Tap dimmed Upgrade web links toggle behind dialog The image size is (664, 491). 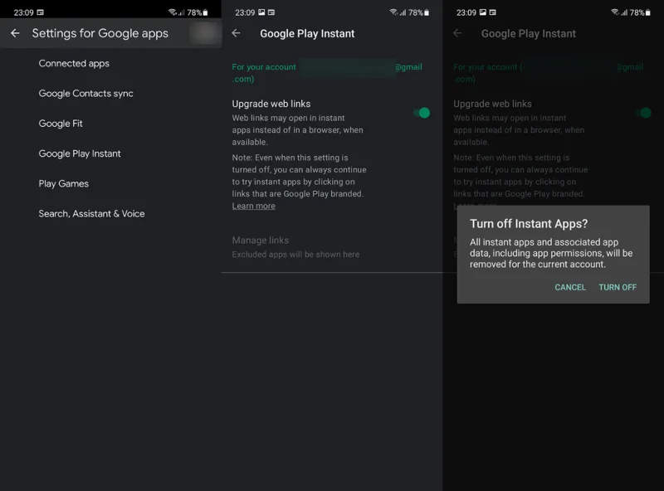(642, 113)
